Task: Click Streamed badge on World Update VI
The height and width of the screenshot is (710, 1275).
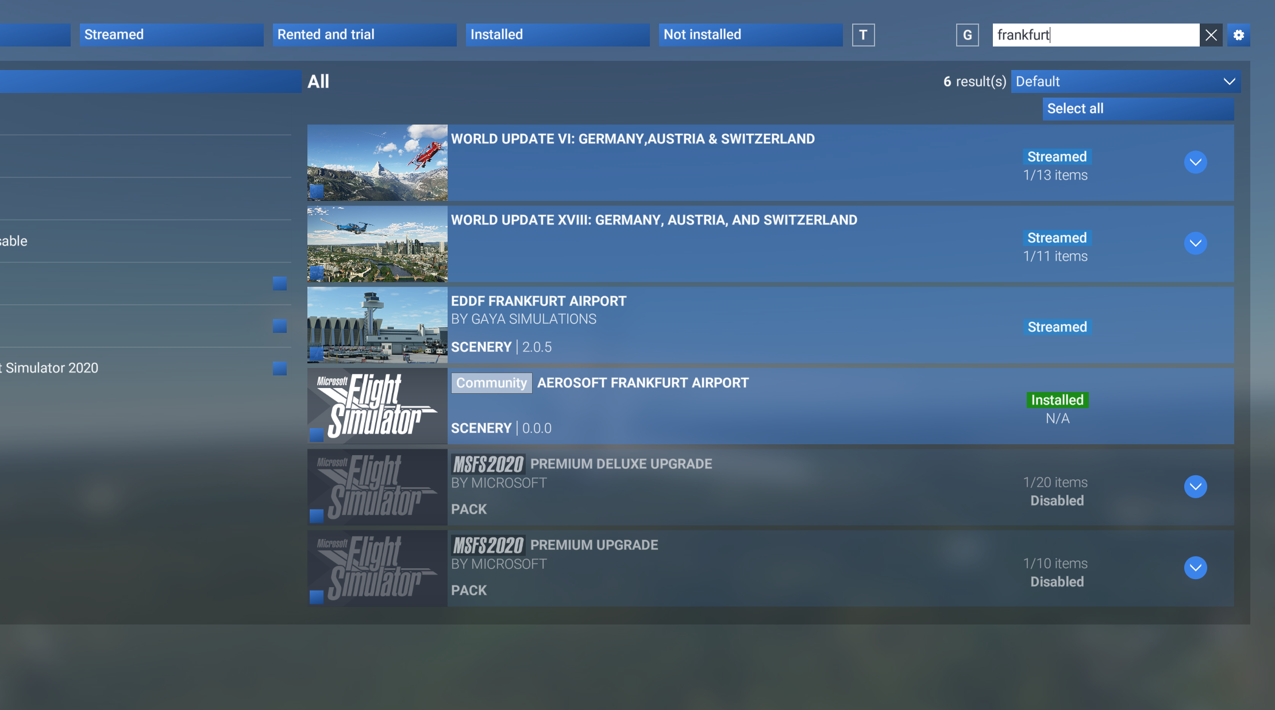Action: pyautogui.click(x=1057, y=157)
